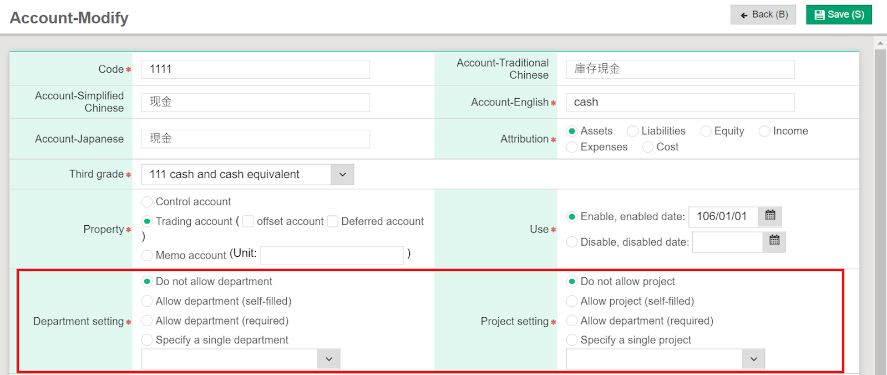Select Allow department (self-filled) option
The height and width of the screenshot is (375, 887).
(147, 301)
